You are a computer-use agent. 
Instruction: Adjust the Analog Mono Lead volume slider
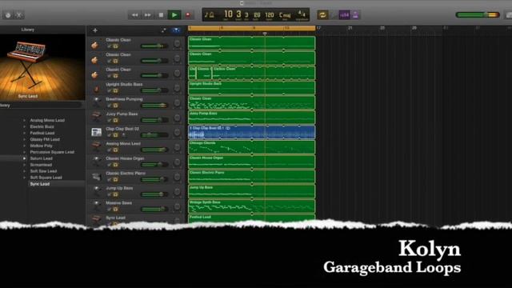click(x=154, y=150)
